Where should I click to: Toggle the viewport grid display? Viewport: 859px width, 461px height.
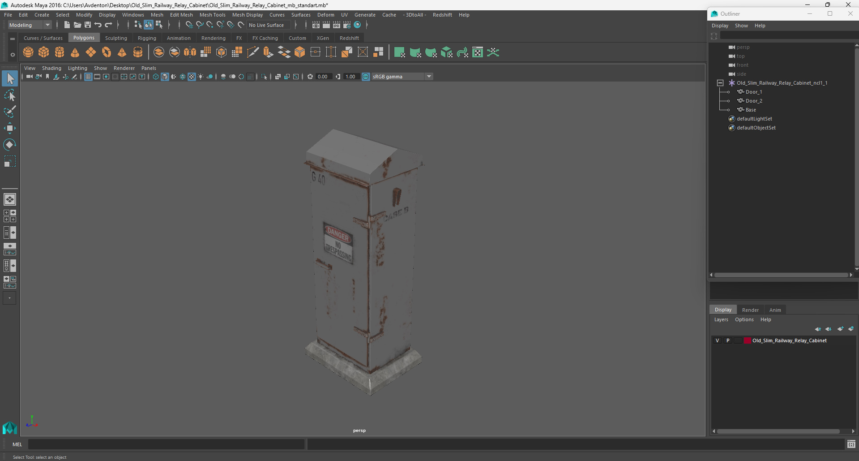tap(88, 77)
